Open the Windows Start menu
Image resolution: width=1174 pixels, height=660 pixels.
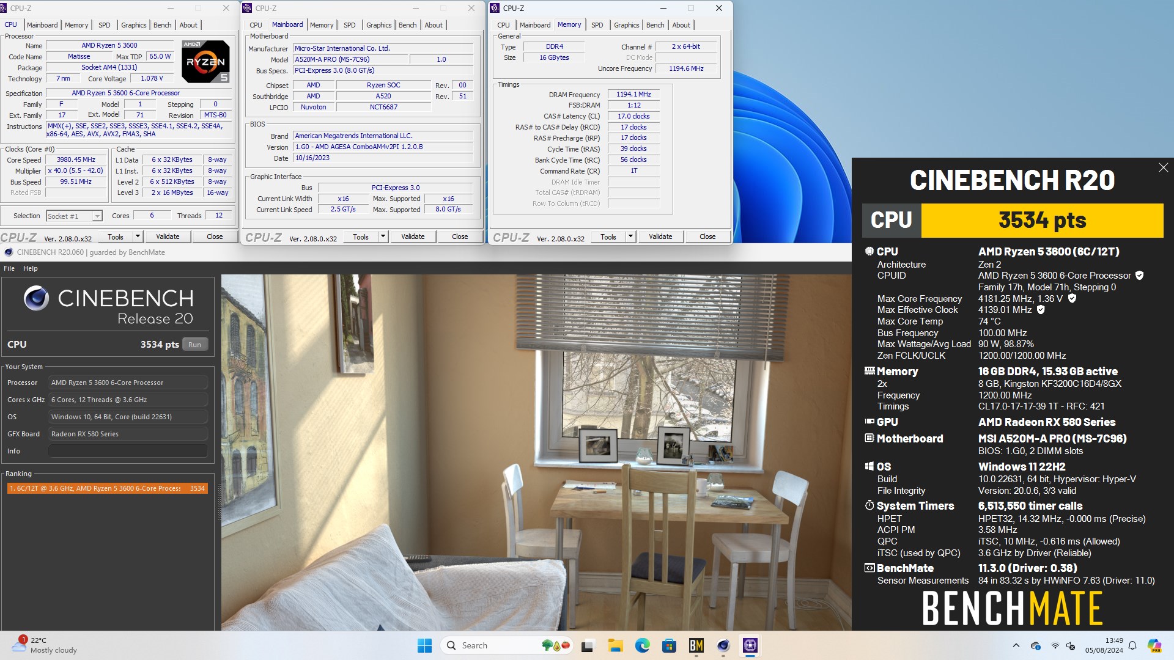point(424,645)
